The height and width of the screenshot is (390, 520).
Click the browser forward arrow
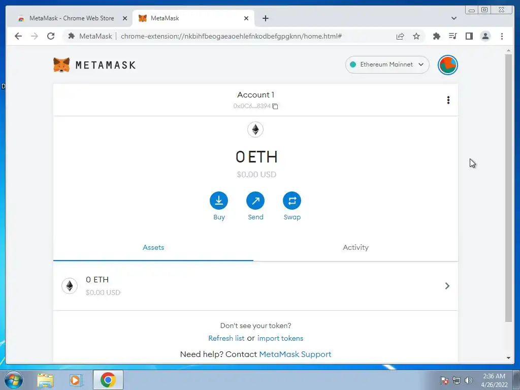pos(35,36)
